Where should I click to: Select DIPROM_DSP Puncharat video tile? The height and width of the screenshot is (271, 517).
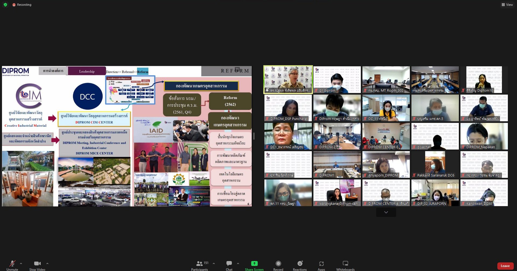point(288,108)
